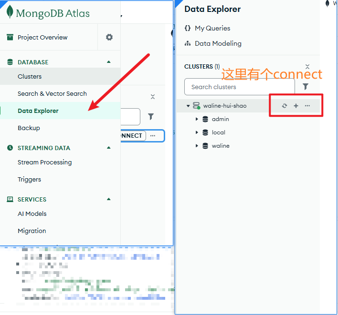
Task: Click the SERVICES monitor icon
Action: tap(10, 199)
